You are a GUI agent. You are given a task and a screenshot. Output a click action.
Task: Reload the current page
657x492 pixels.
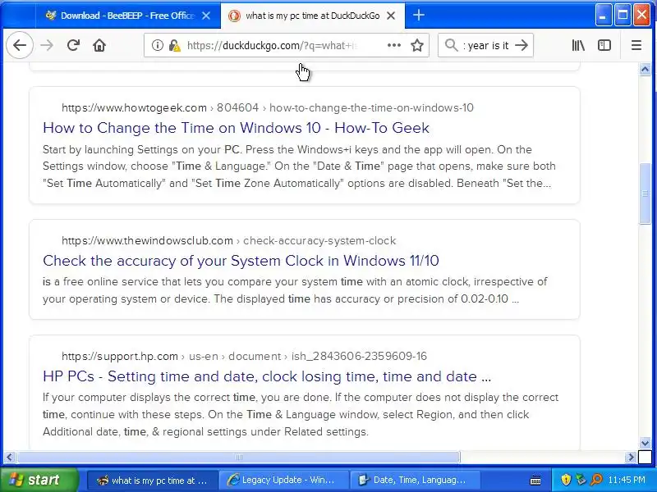pyautogui.click(x=73, y=45)
